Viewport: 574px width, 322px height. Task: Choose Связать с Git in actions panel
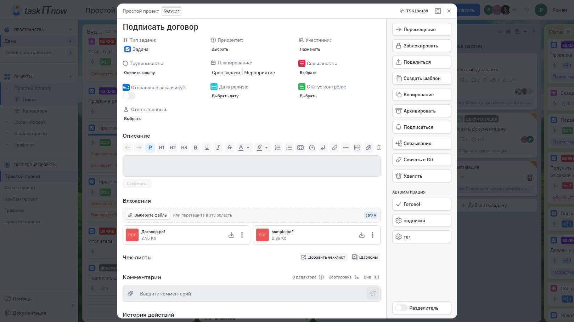click(x=421, y=160)
